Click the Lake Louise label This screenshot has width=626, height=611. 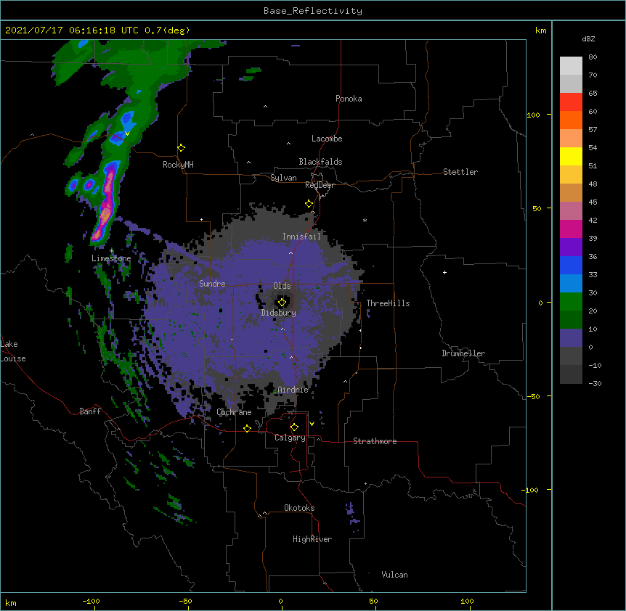pos(13,351)
